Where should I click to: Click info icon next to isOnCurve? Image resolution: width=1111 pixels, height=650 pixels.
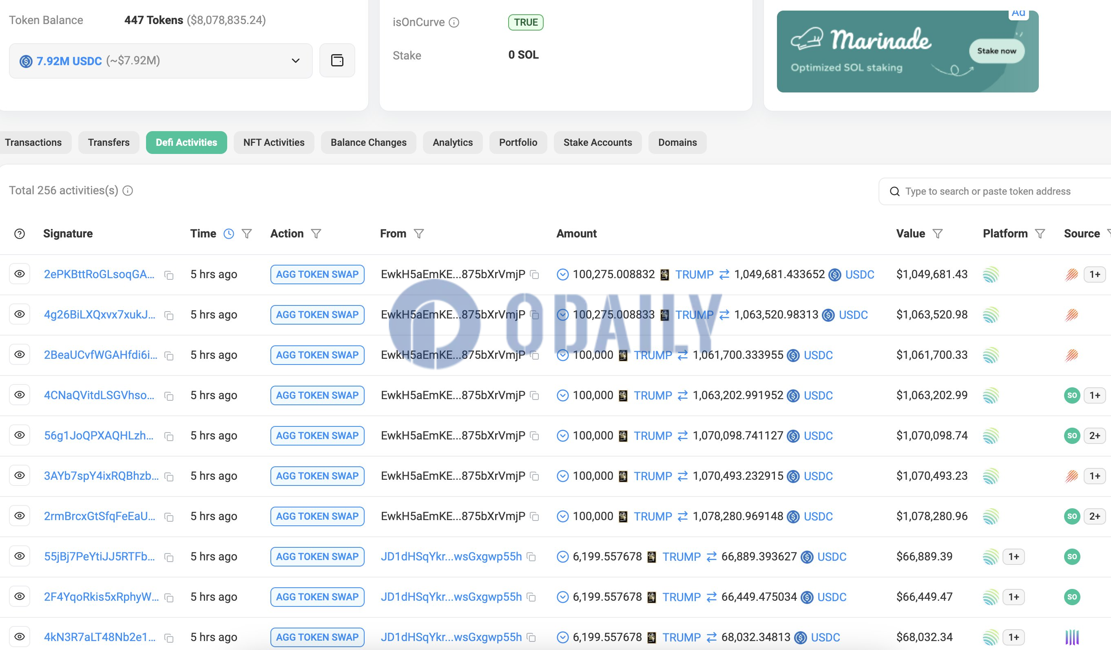click(x=454, y=22)
